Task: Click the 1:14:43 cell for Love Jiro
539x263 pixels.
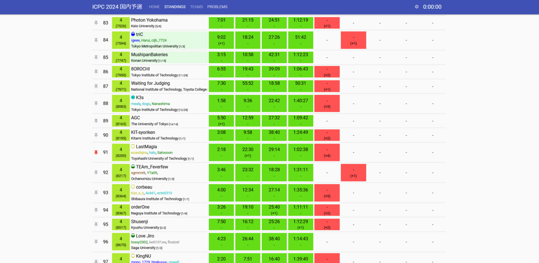Action: (301, 242)
